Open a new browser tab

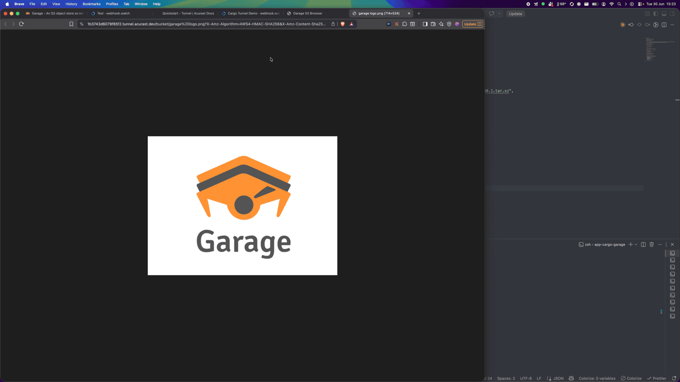point(419,13)
